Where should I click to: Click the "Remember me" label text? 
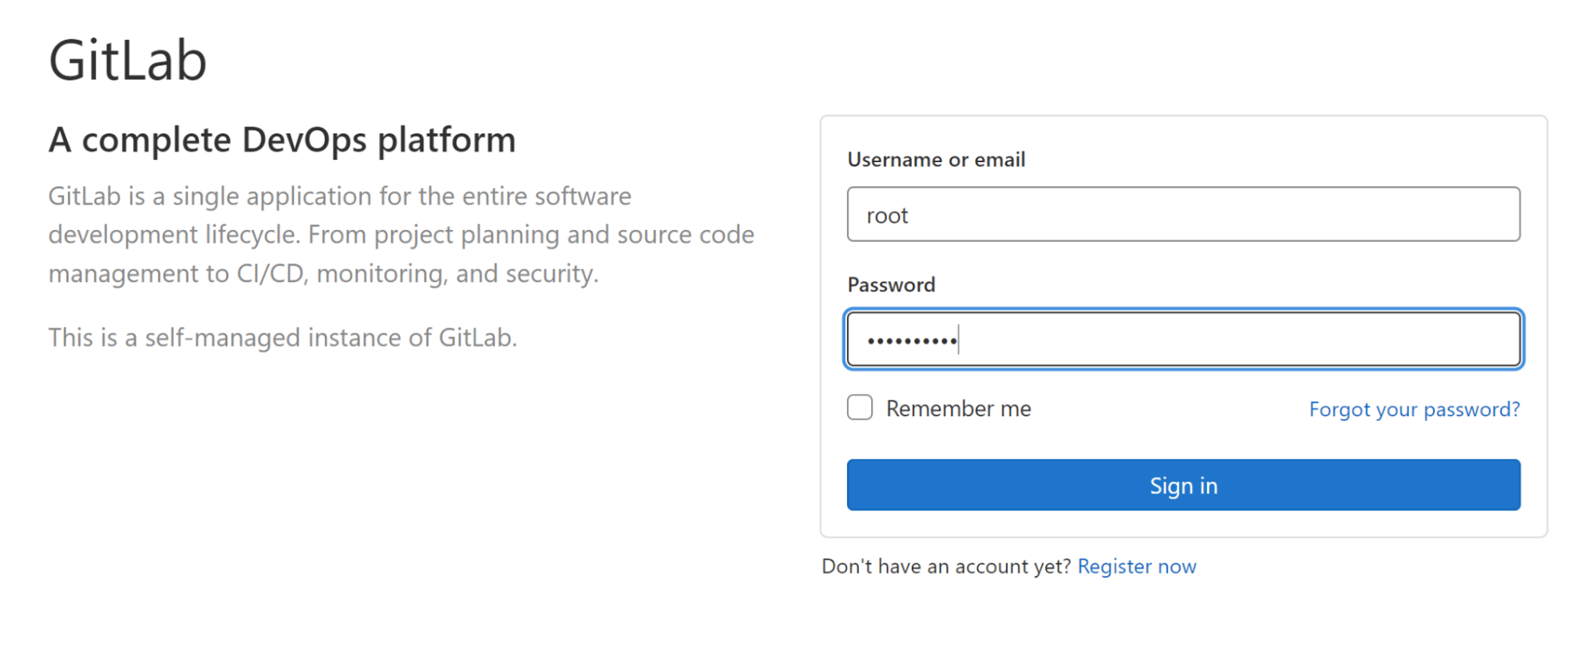coord(958,409)
